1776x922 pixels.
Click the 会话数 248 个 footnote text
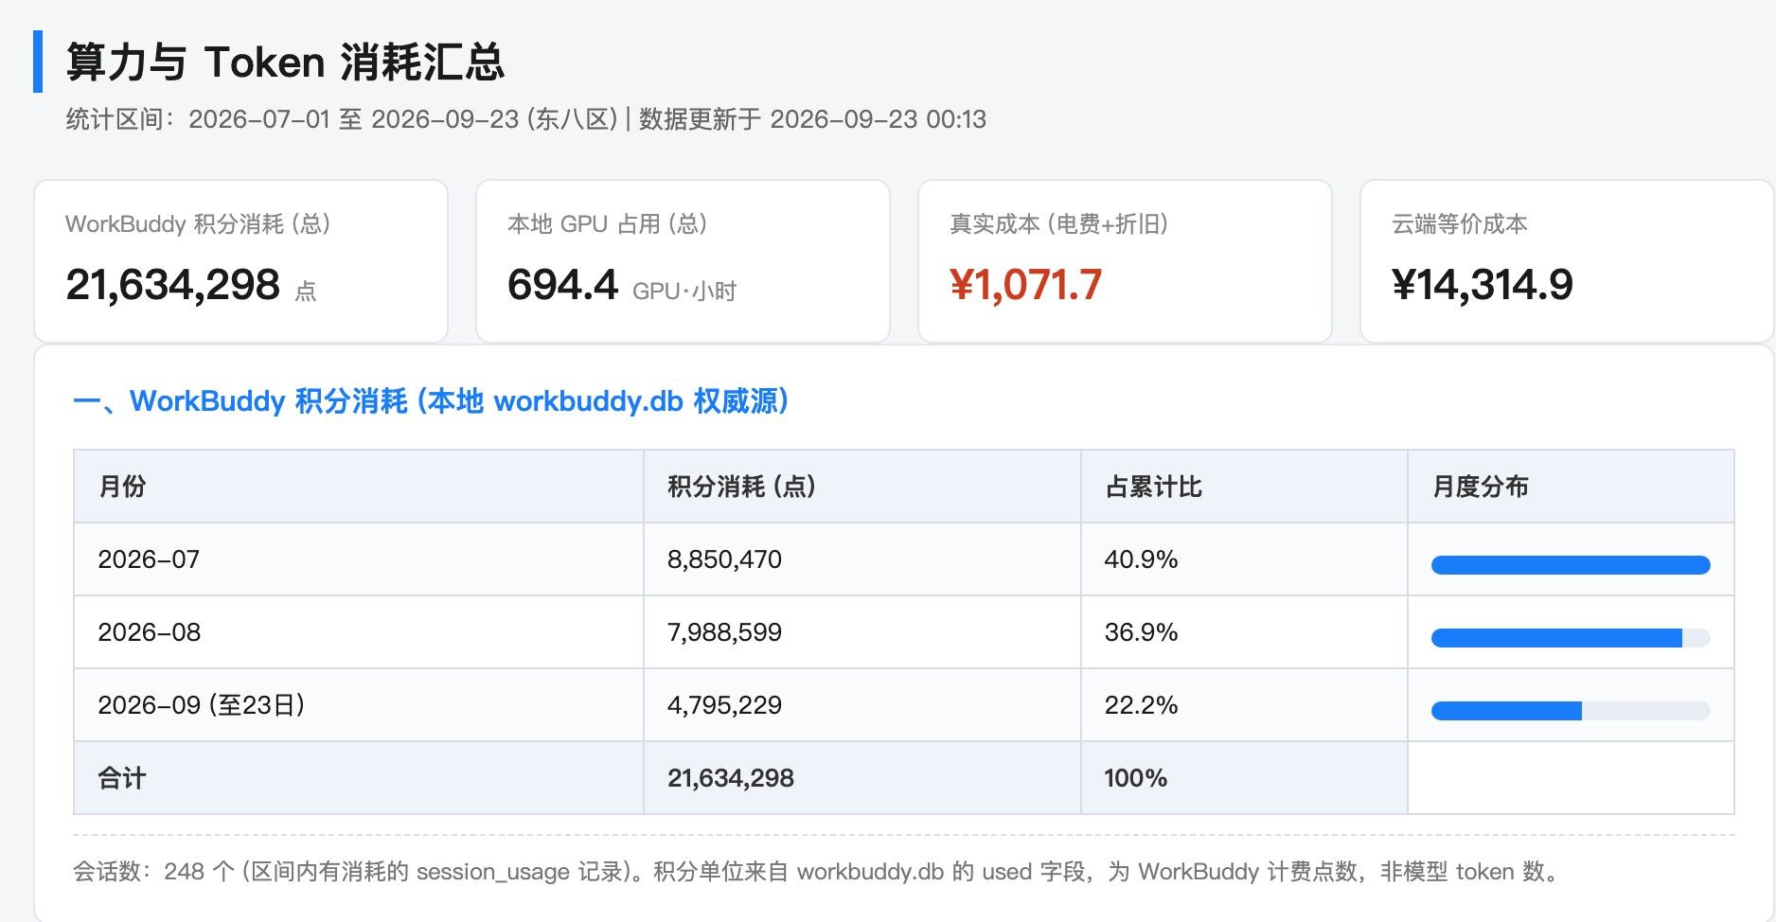point(816,872)
